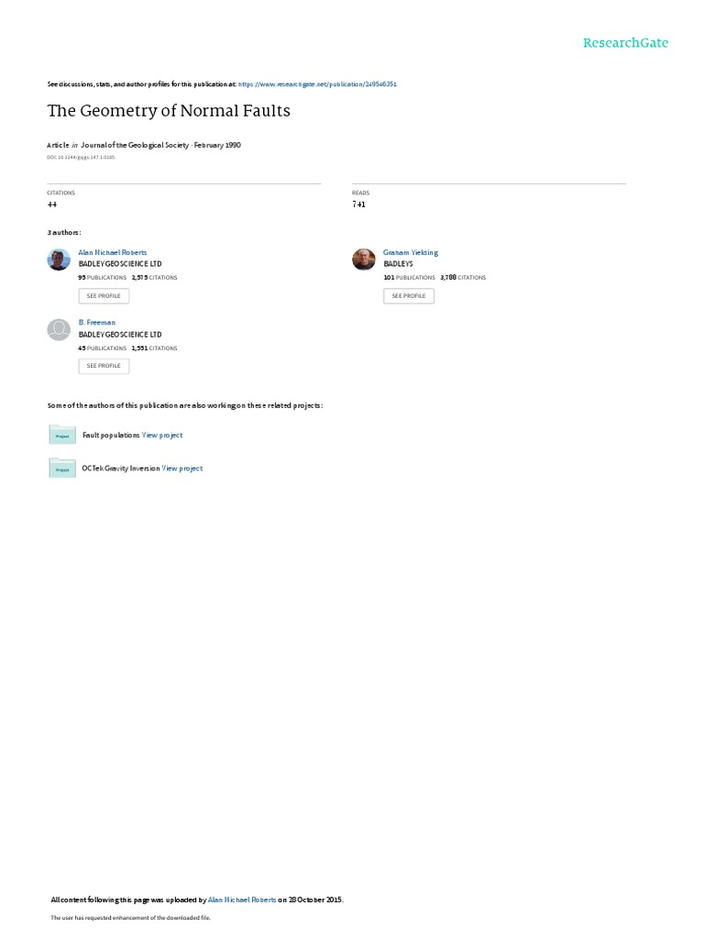Click the ResearchGate logo
This screenshot has width=704, height=939.
(625, 42)
